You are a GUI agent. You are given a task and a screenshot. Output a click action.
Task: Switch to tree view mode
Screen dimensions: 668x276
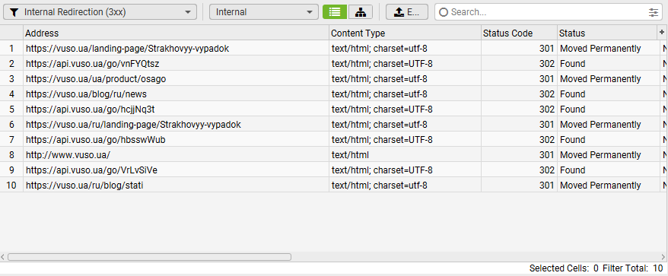click(x=361, y=12)
